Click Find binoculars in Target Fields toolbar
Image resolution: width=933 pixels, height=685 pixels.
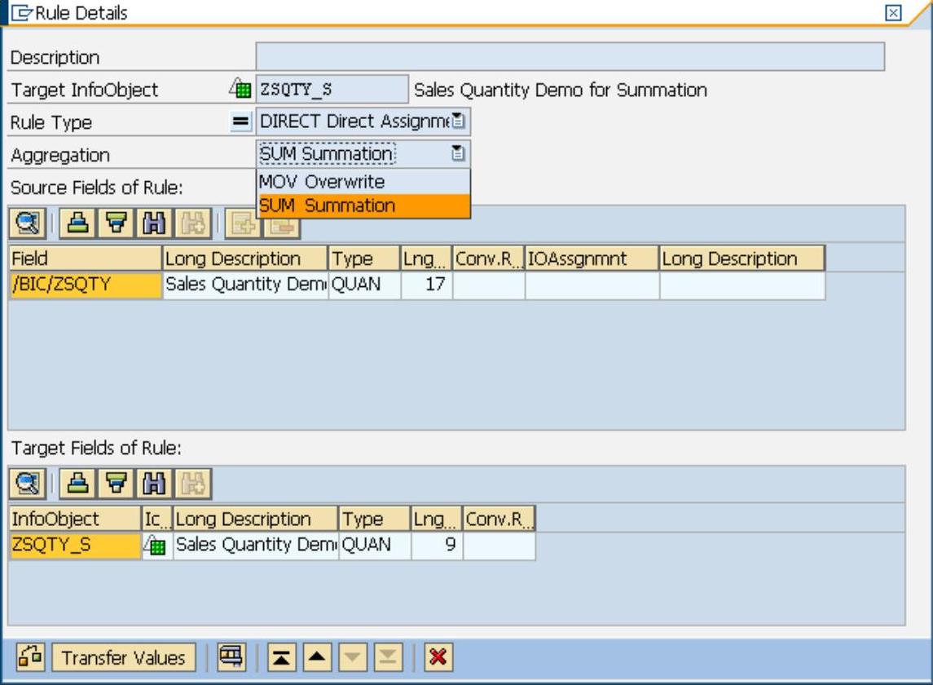tap(152, 485)
